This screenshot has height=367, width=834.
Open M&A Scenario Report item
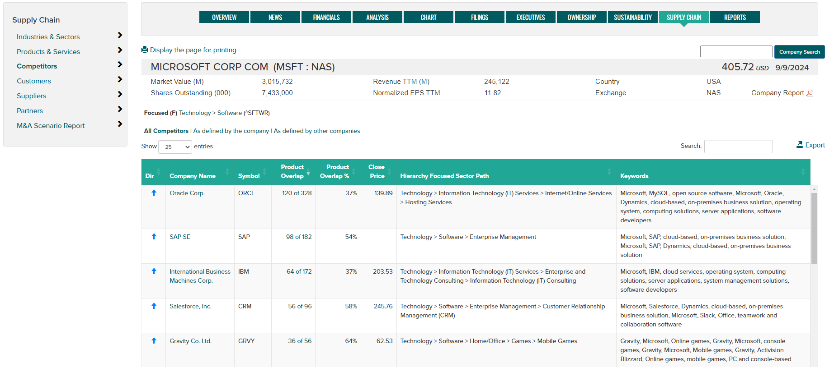point(51,126)
